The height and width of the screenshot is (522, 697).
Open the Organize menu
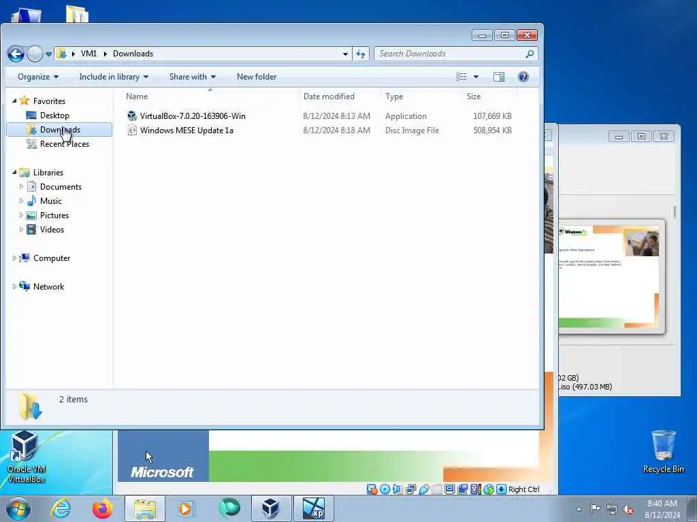[x=38, y=77]
